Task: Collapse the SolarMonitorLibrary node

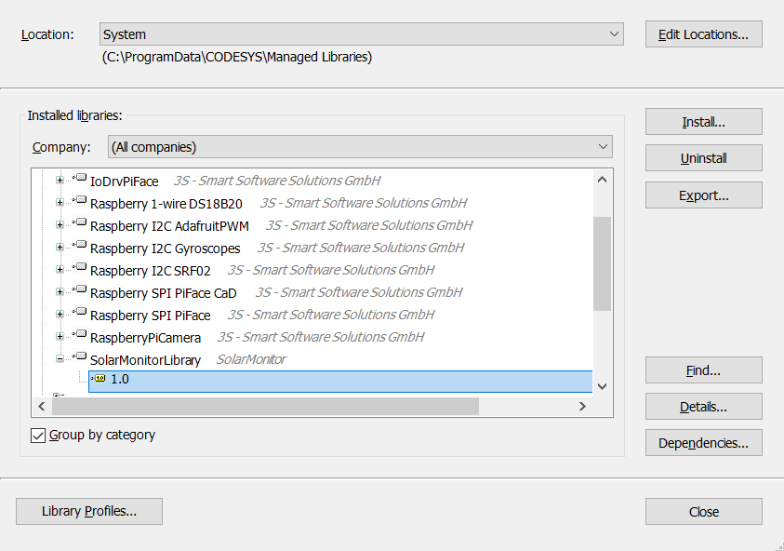Action: point(60,359)
